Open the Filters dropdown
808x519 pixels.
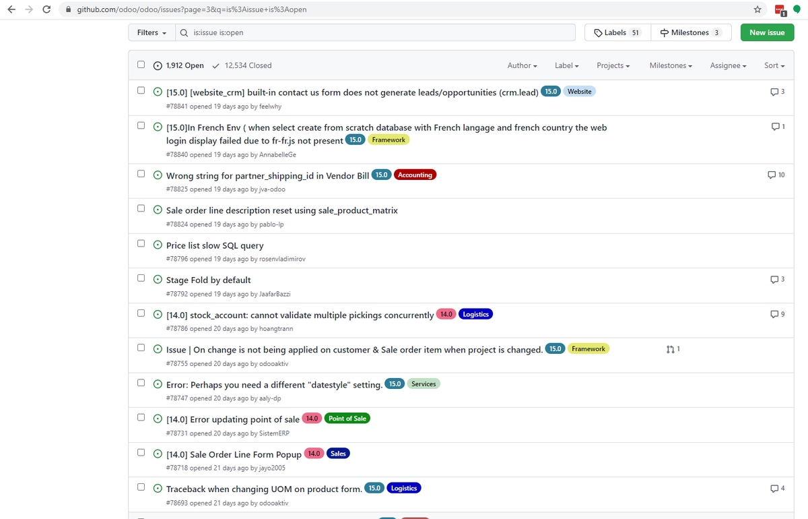[x=151, y=32]
